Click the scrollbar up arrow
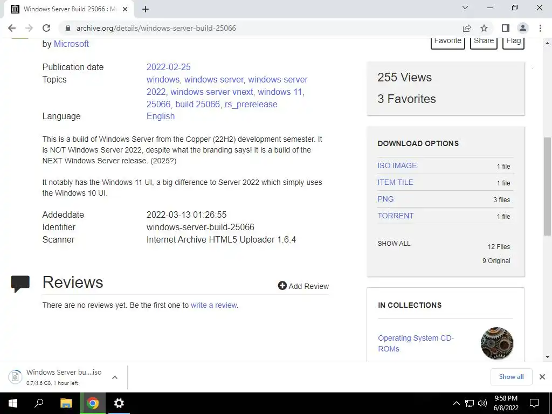Viewport: 552px width, 414px height. pos(547,43)
